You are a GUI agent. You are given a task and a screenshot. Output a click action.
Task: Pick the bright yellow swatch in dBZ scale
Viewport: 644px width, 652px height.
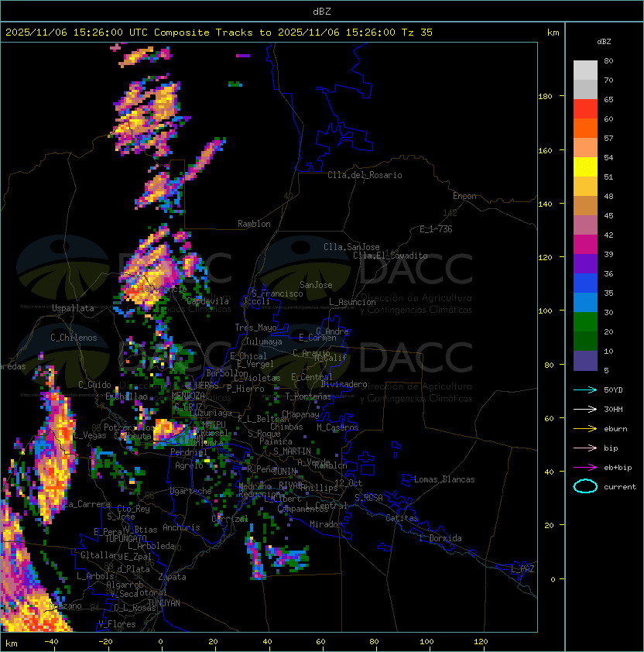[x=585, y=167]
